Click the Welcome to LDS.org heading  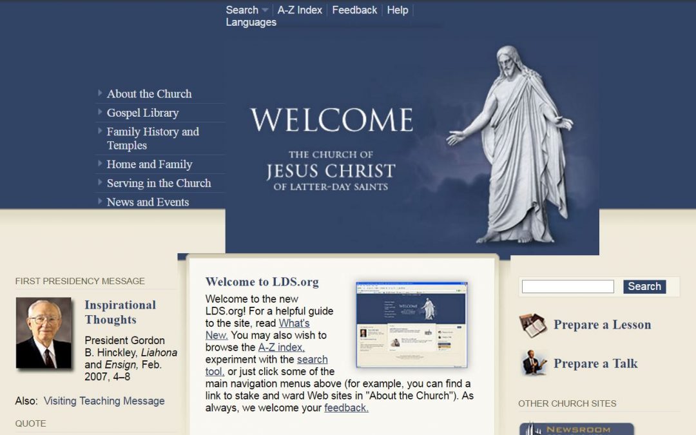[x=262, y=282]
